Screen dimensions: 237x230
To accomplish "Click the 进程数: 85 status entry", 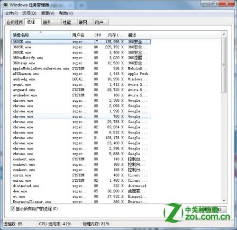I will click(13, 224).
